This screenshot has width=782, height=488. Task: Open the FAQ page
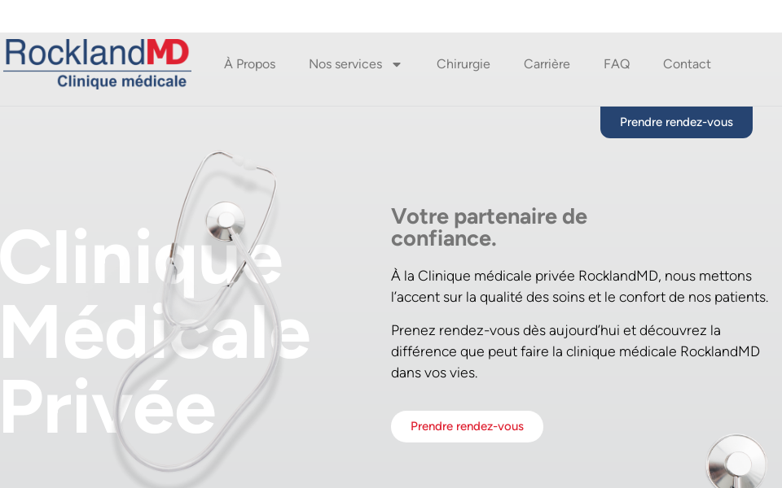pyautogui.click(x=617, y=64)
